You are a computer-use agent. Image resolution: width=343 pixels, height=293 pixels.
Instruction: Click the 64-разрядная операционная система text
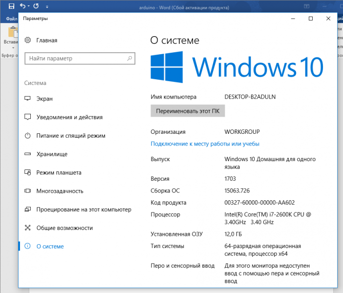pos(263,250)
